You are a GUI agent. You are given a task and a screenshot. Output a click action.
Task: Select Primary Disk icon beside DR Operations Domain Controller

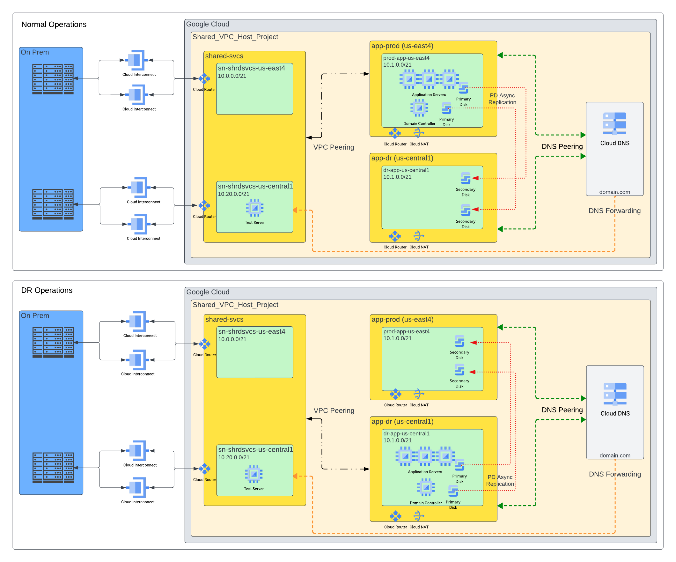pyautogui.click(x=453, y=491)
